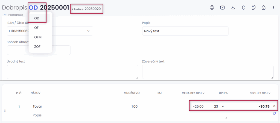
Task: Click the linked invoice number 20250020
Action: pyautogui.click(x=92, y=9)
